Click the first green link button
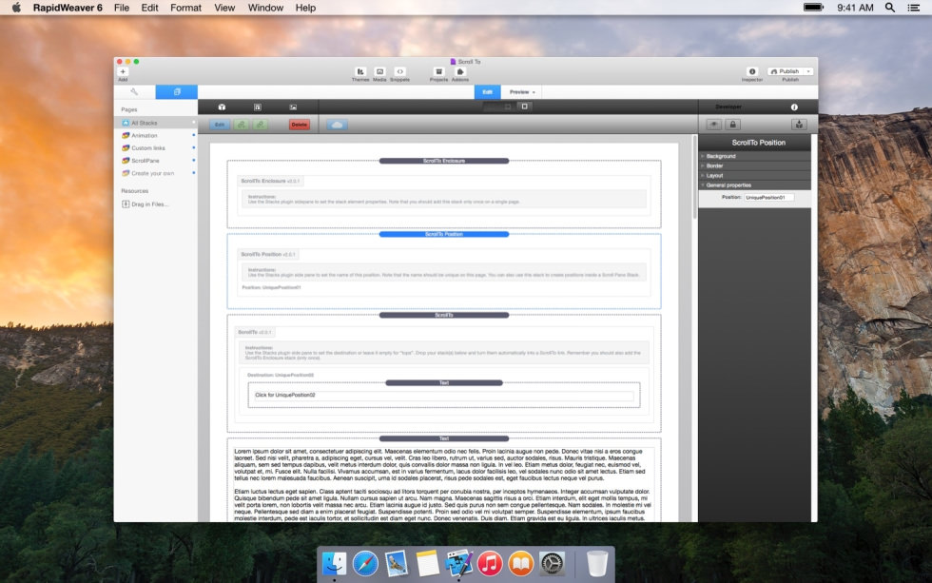 241,125
